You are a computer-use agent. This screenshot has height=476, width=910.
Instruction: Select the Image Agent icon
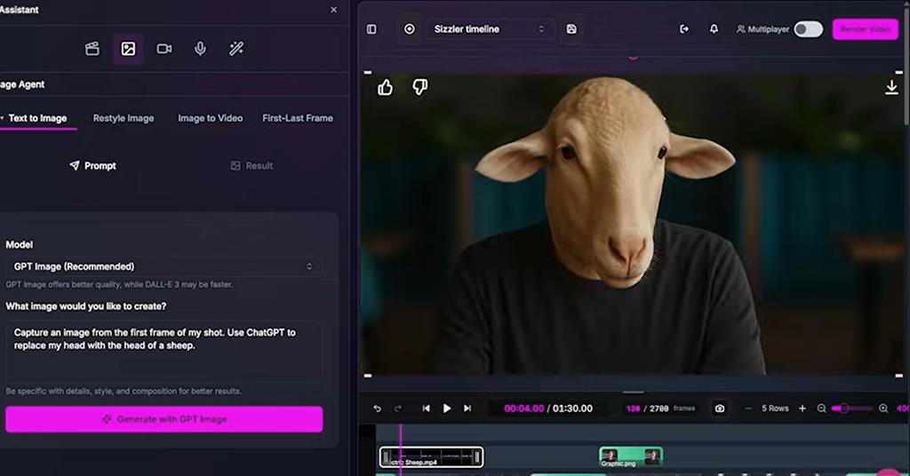(128, 49)
